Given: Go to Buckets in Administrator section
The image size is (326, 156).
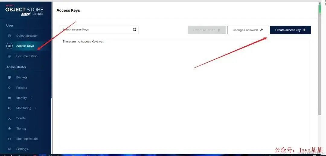Looking at the screenshot, I should [22, 77].
